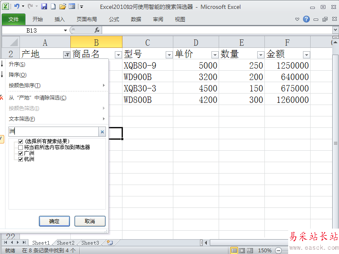This screenshot has width=339, height=254.
Task: Click the next sheet navigation arrow
Action: (18, 243)
